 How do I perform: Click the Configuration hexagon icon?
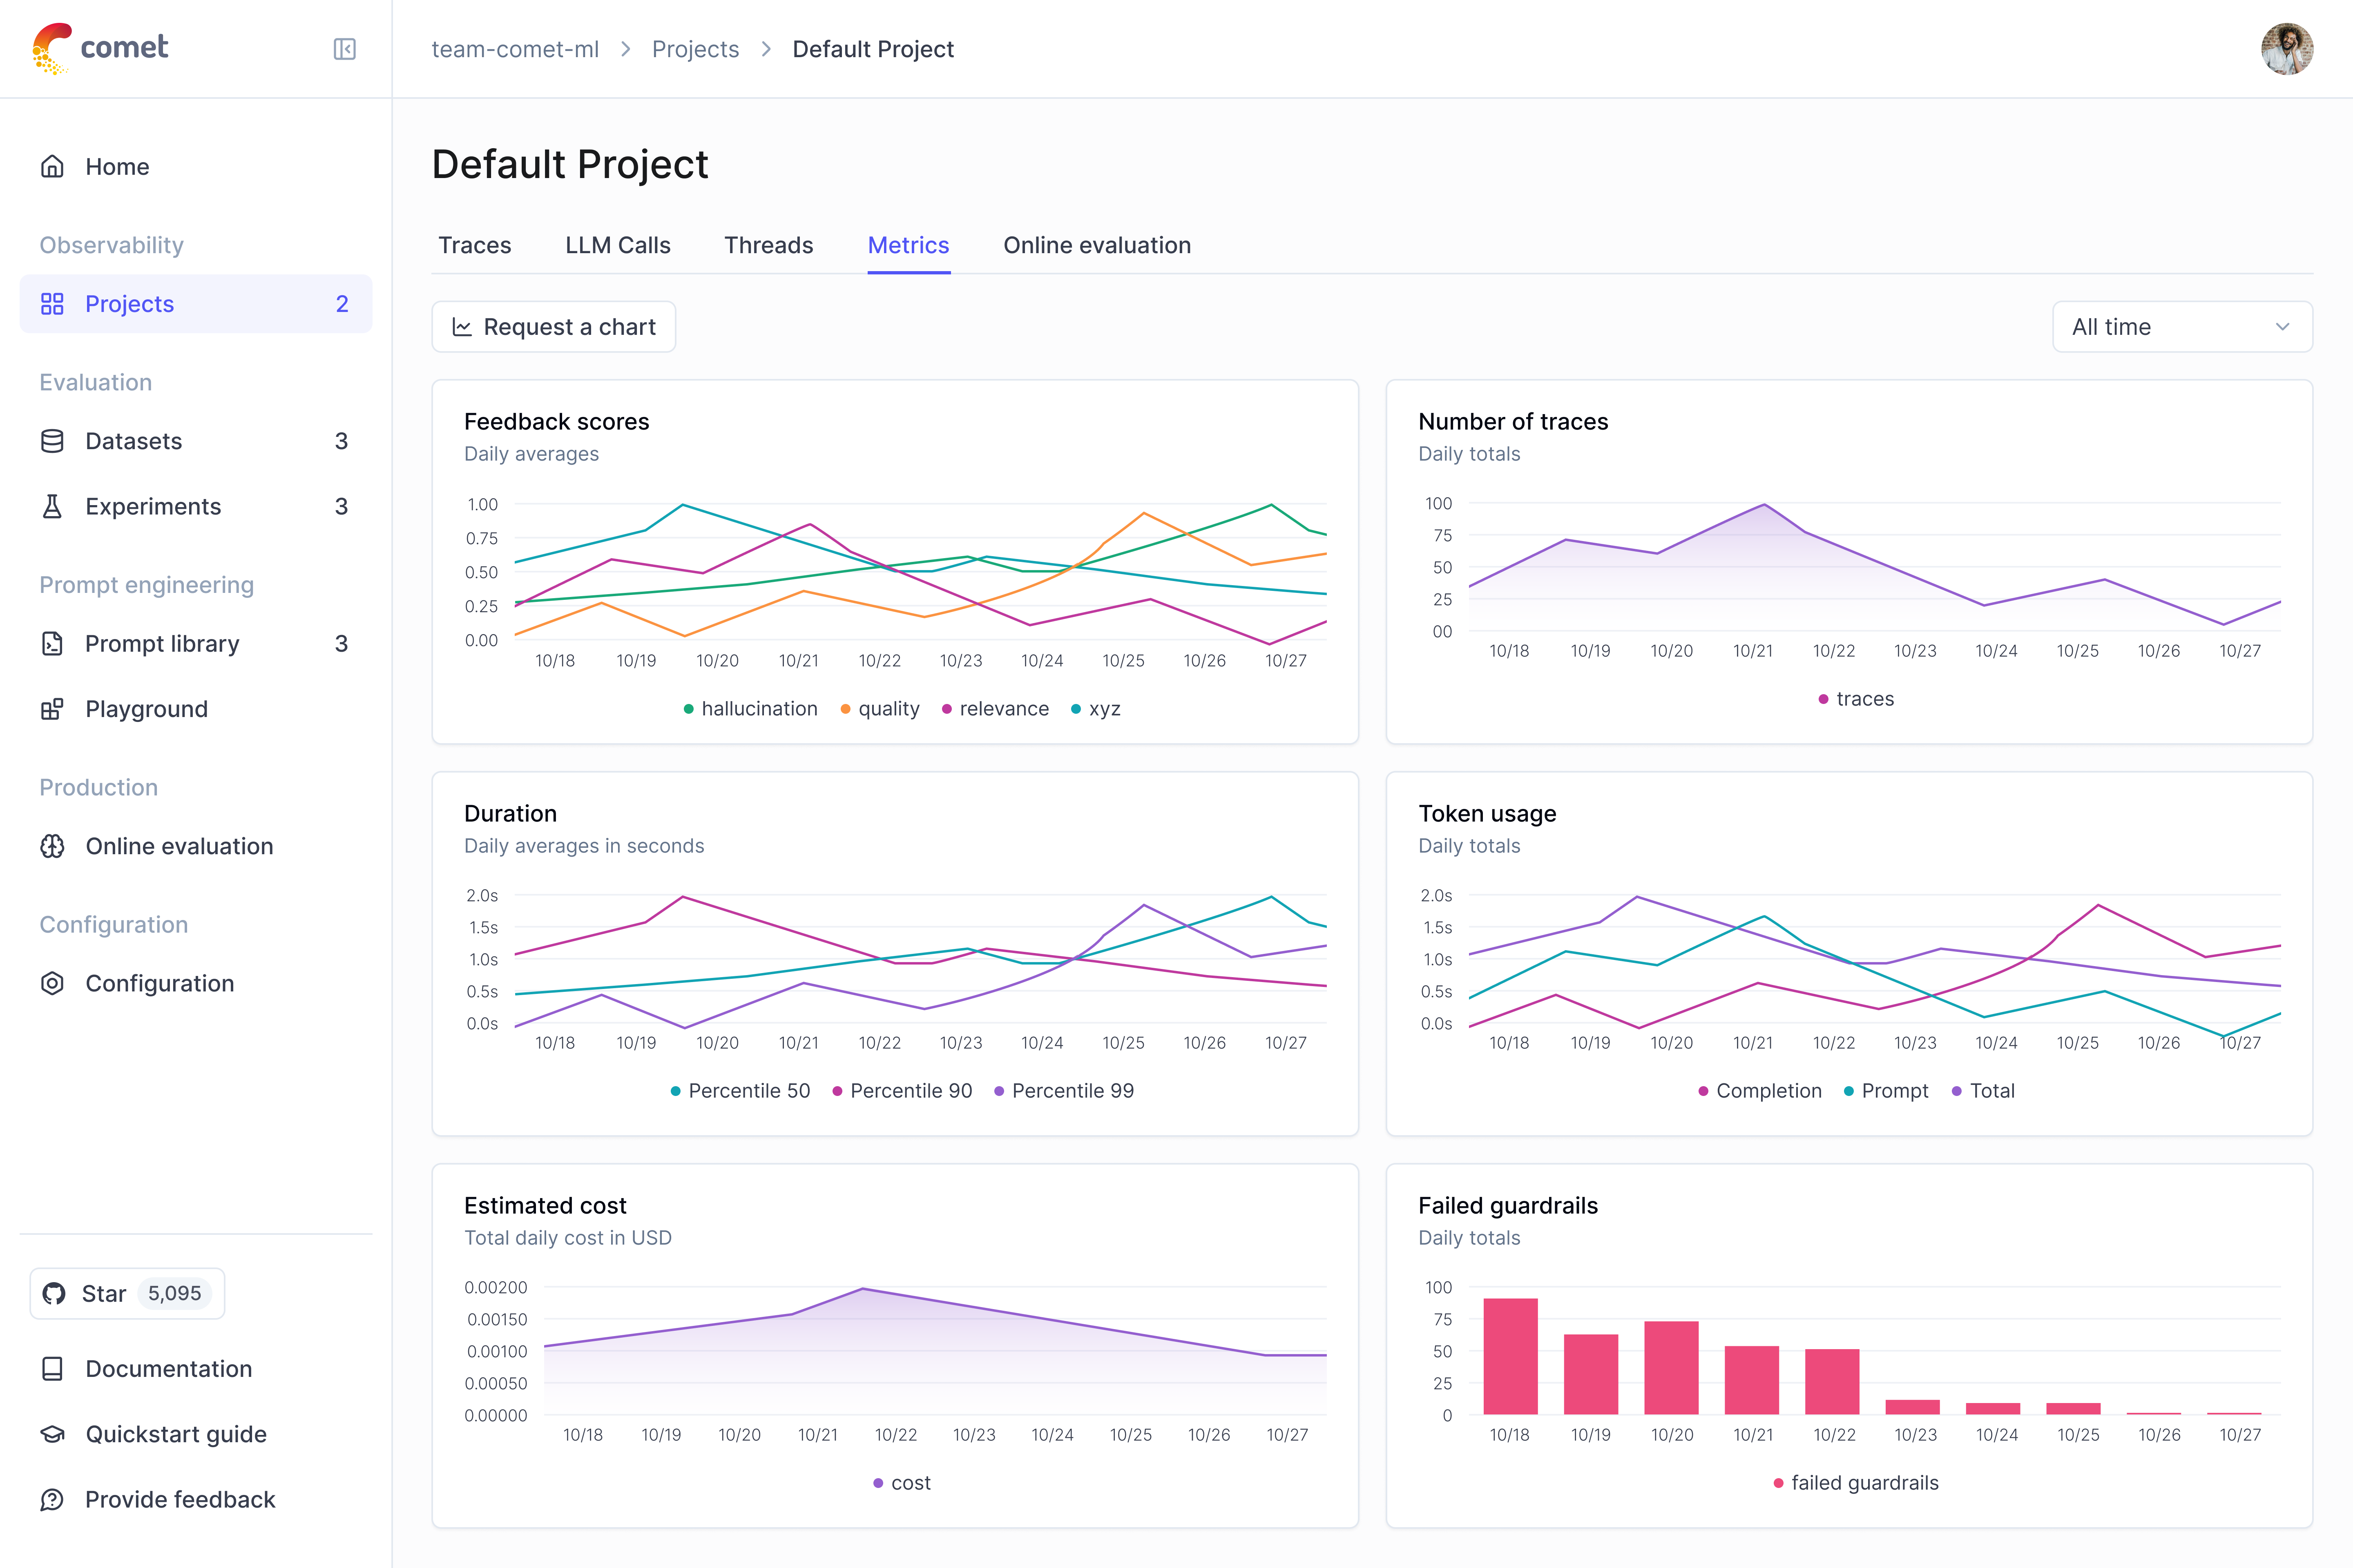click(52, 983)
